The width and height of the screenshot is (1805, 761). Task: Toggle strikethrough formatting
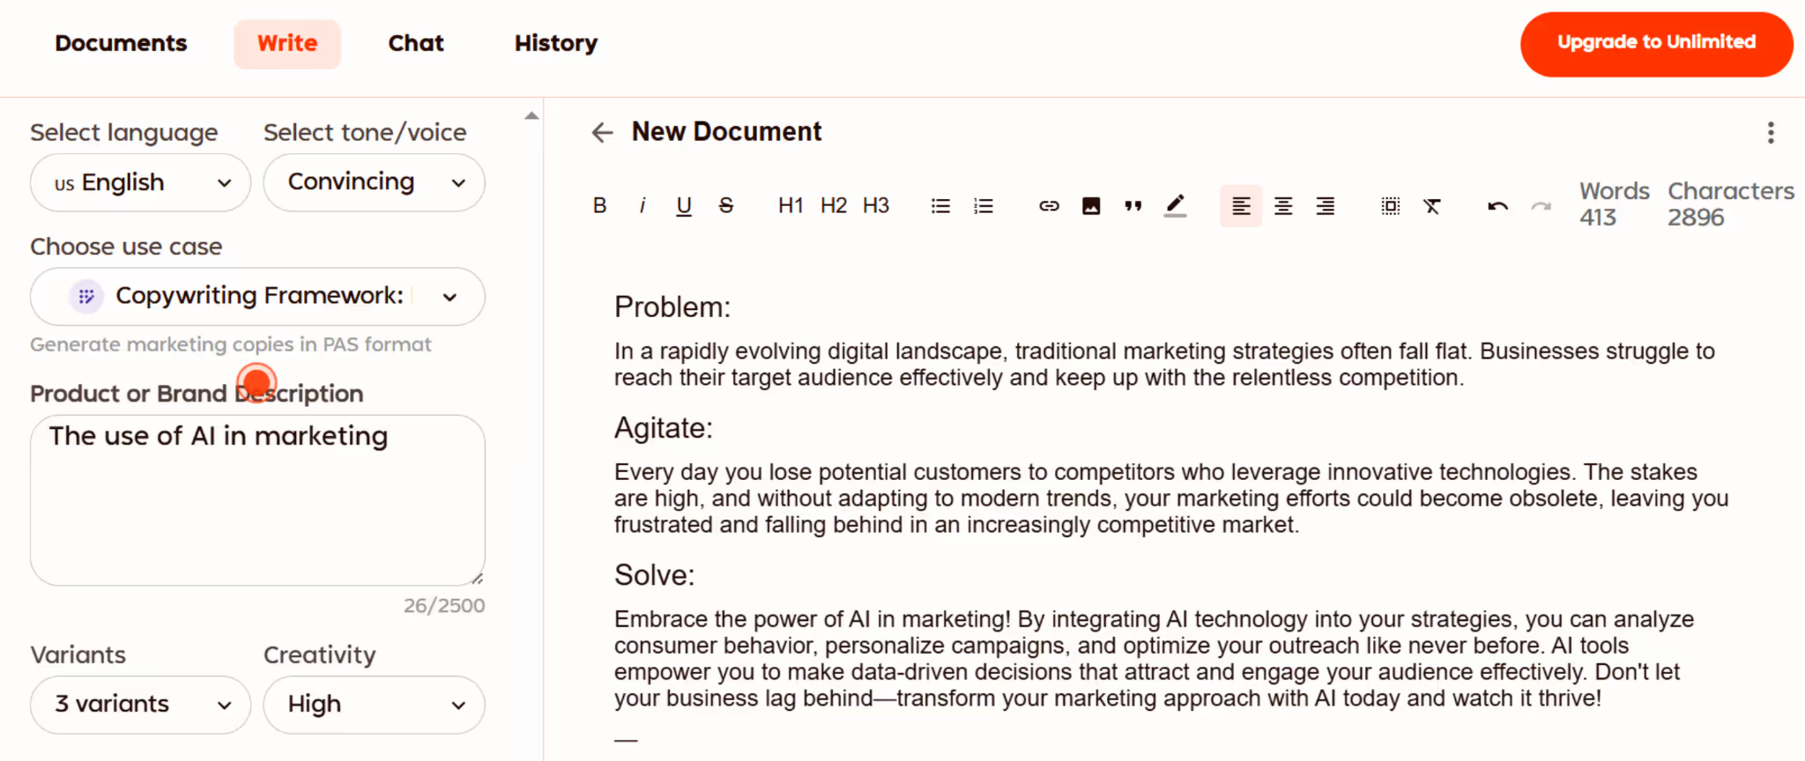coord(726,206)
